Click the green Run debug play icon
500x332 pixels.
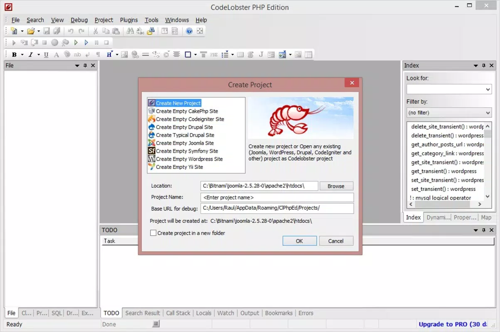click(76, 42)
